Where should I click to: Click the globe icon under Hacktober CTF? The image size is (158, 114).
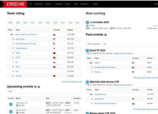(17, 105)
